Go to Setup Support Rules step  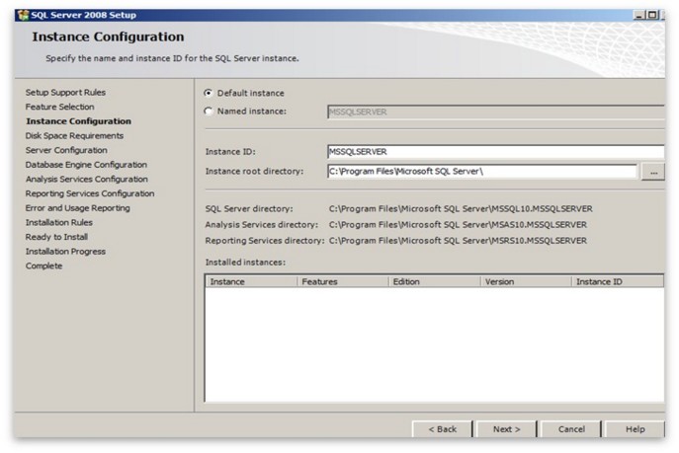click(x=65, y=92)
